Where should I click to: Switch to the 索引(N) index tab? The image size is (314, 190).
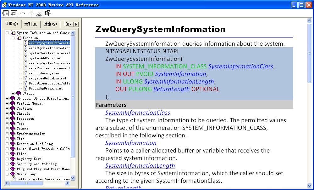point(30,24)
